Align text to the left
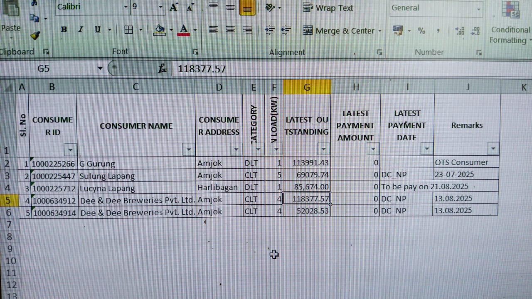 (213, 29)
